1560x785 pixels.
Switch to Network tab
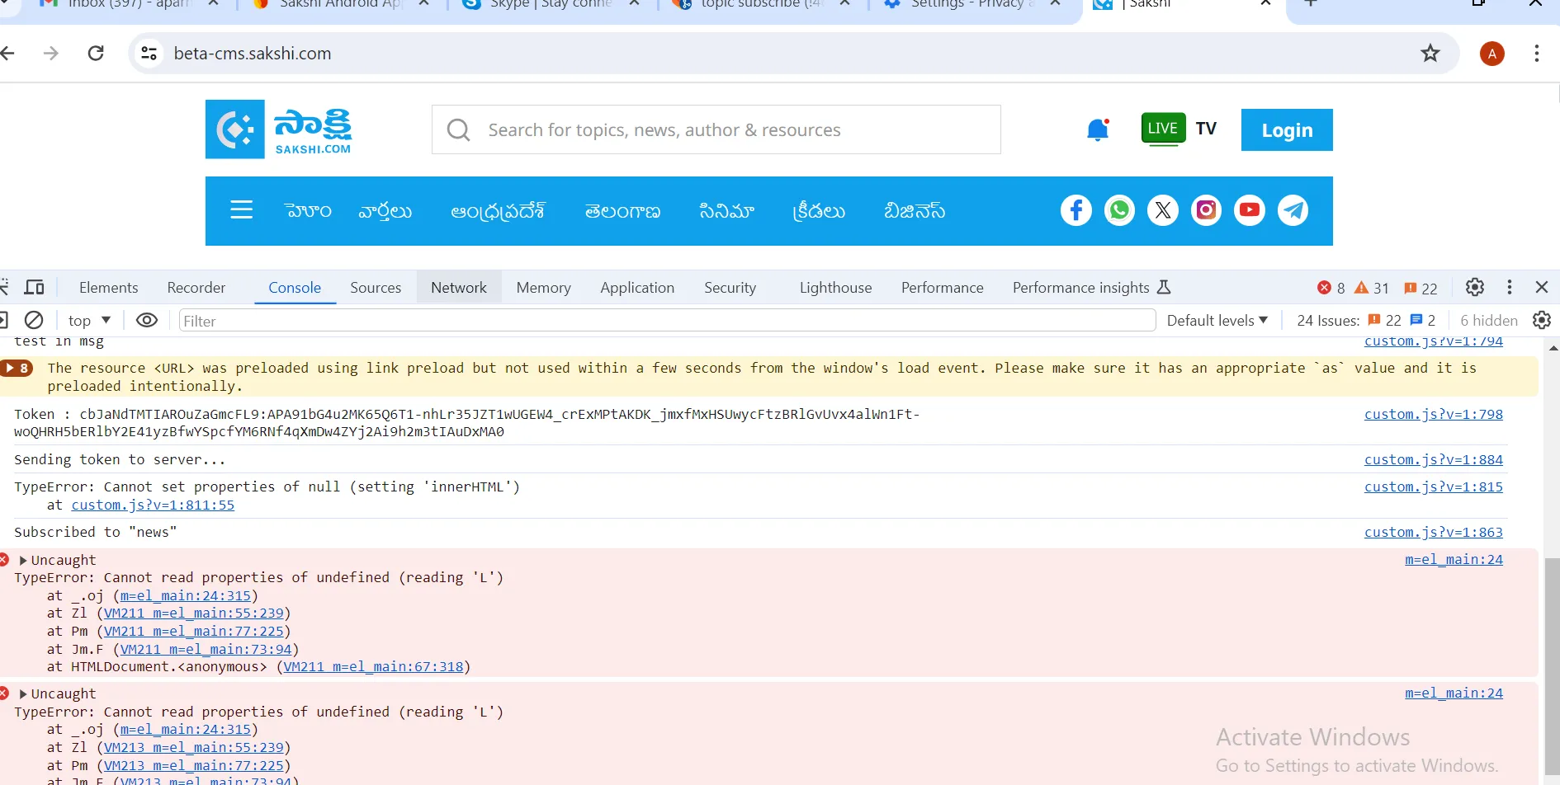point(459,287)
